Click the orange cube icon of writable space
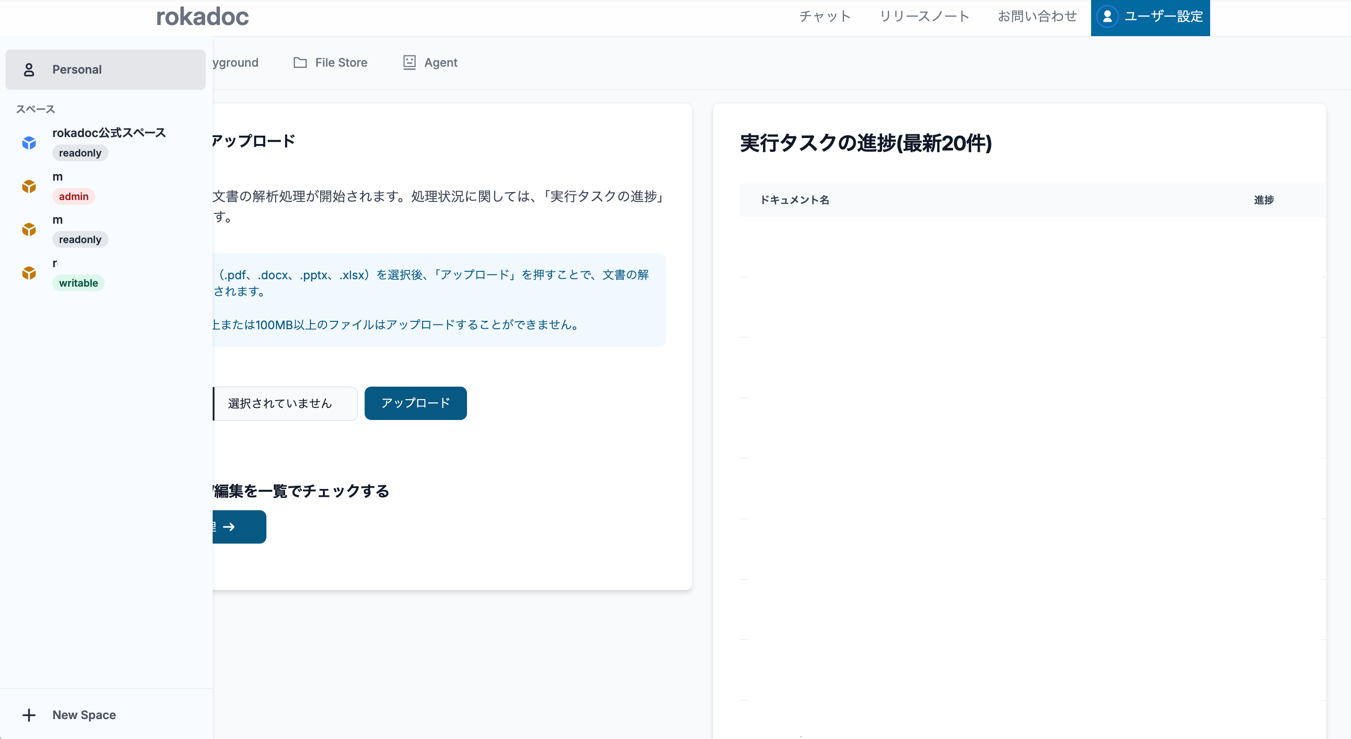 click(x=29, y=273)
